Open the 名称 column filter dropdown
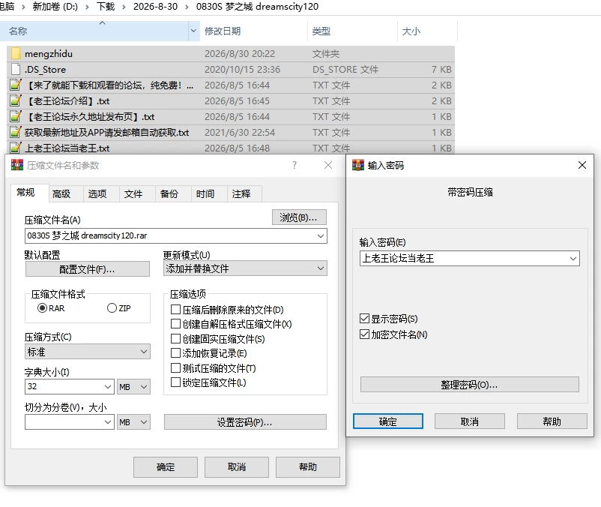601x507 pixels. (x=193, y=31)
